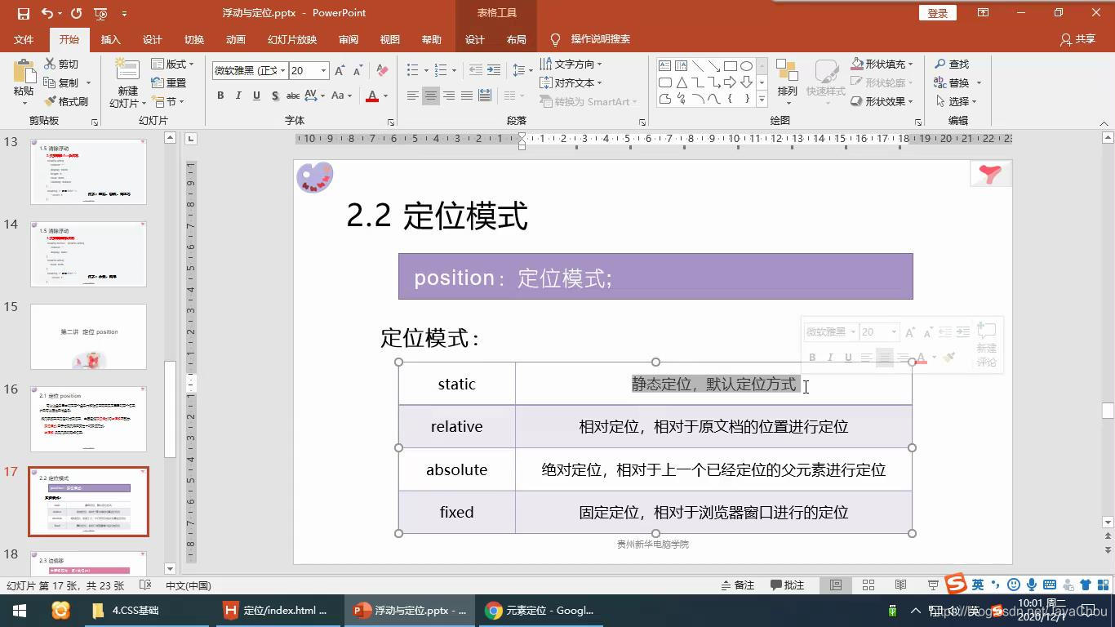
Task: Center the paragraph text
Action: pyautogui.click(x=431, y=96)
